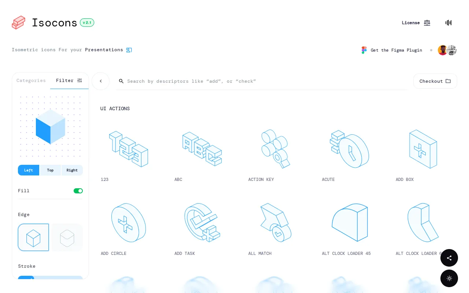Set cube face to Right

[x=72, y=170]
